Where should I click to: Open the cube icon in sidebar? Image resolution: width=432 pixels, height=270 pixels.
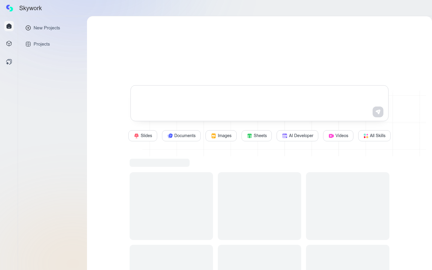tap(9, 43)
